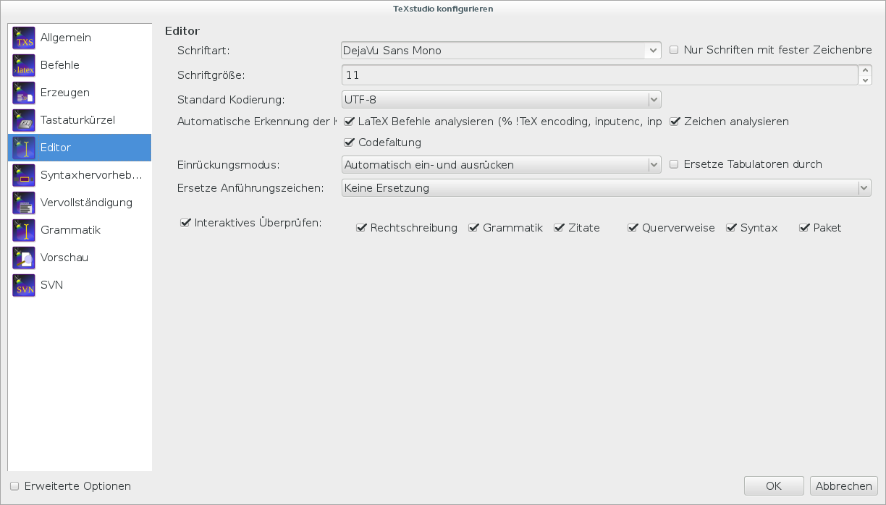Select Syntaxhervorhebung in the sidebar
The image size is (886, 505).
coord(80,175)
